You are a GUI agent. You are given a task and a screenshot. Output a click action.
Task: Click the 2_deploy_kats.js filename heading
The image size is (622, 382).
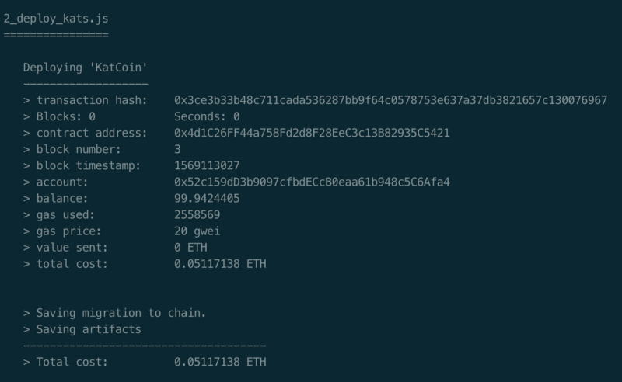[56, 19]
